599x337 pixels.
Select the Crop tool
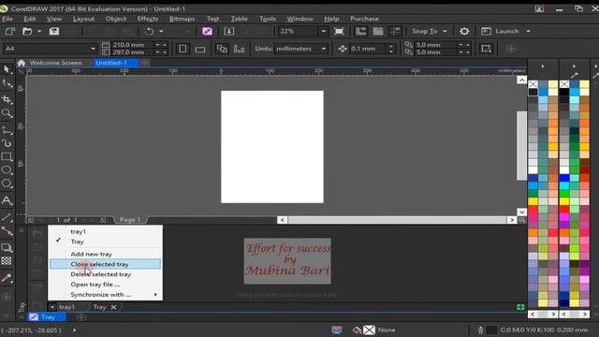[7, 99]
